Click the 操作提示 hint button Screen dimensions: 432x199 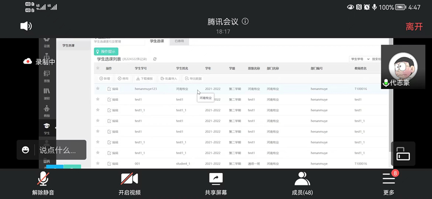click(x=106, y=51)
